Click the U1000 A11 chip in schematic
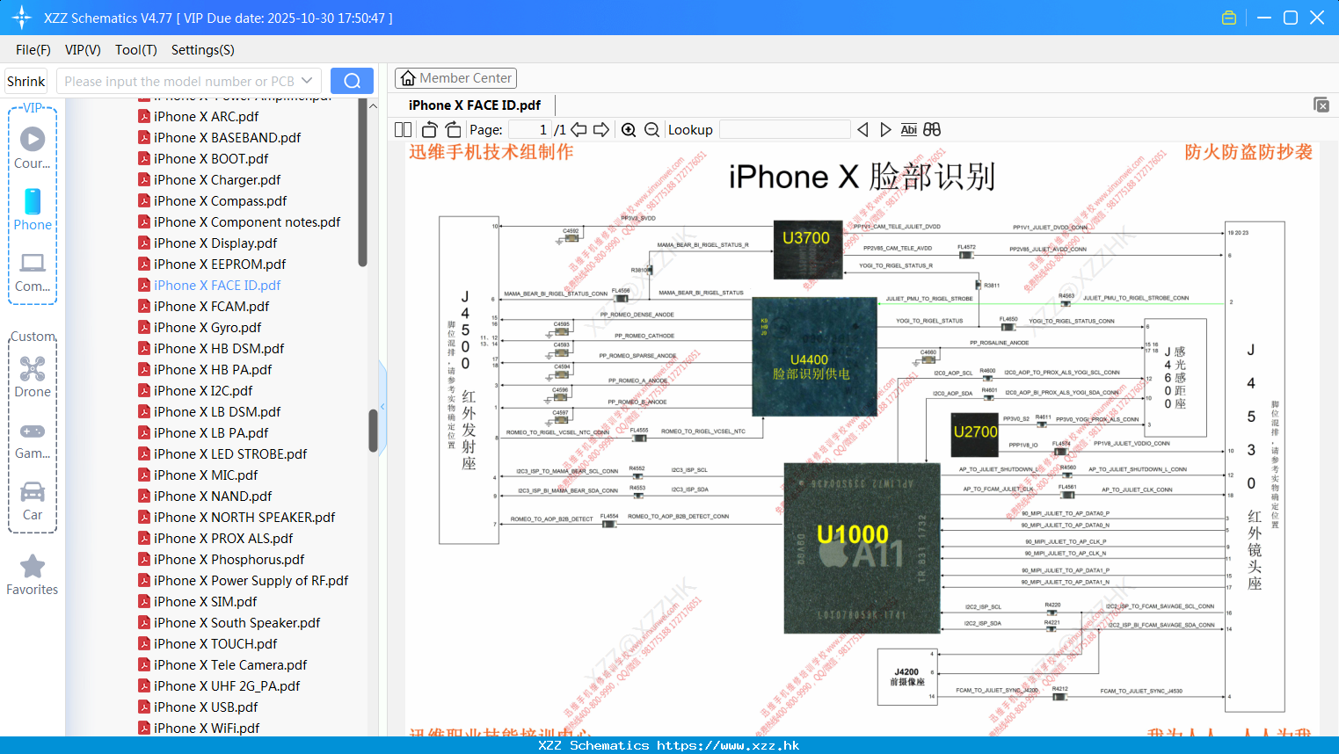 coord(862,548)
